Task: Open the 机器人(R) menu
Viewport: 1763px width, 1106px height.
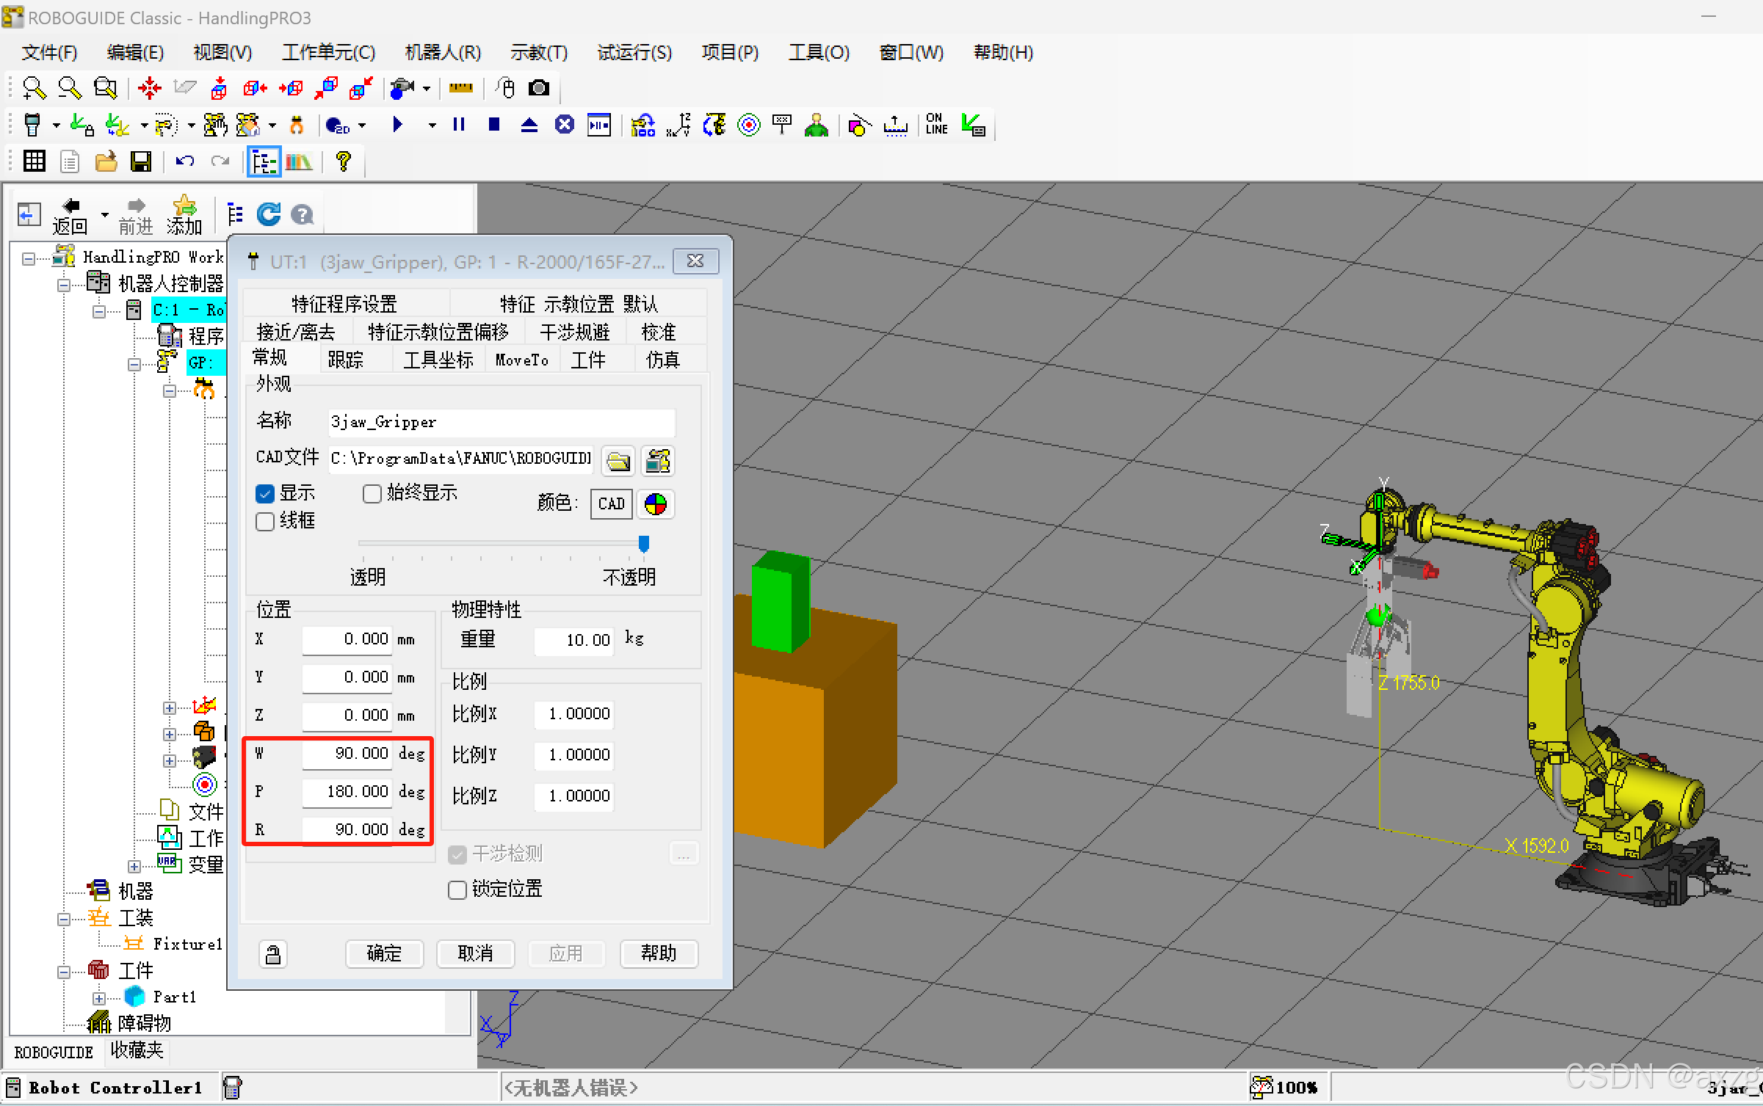Action: point(443,53)
